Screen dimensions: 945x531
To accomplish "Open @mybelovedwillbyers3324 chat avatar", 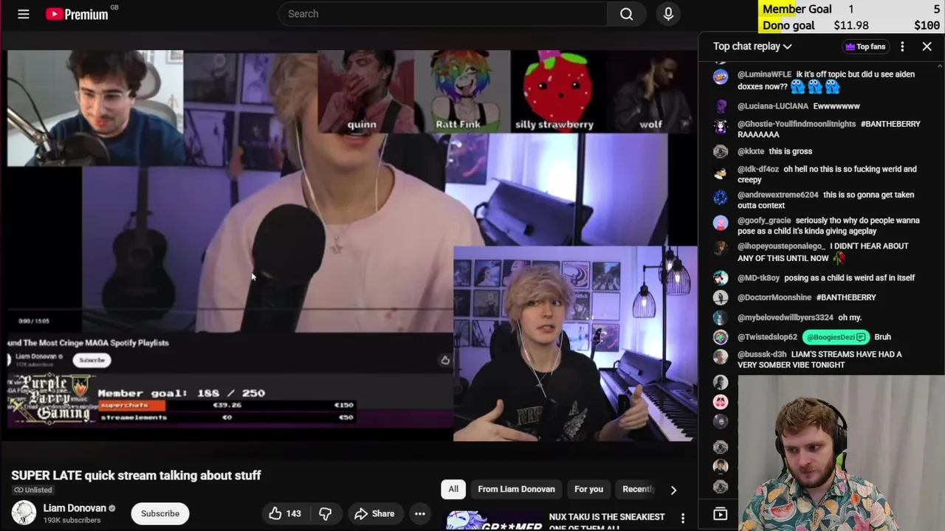I will click(721, 317).
